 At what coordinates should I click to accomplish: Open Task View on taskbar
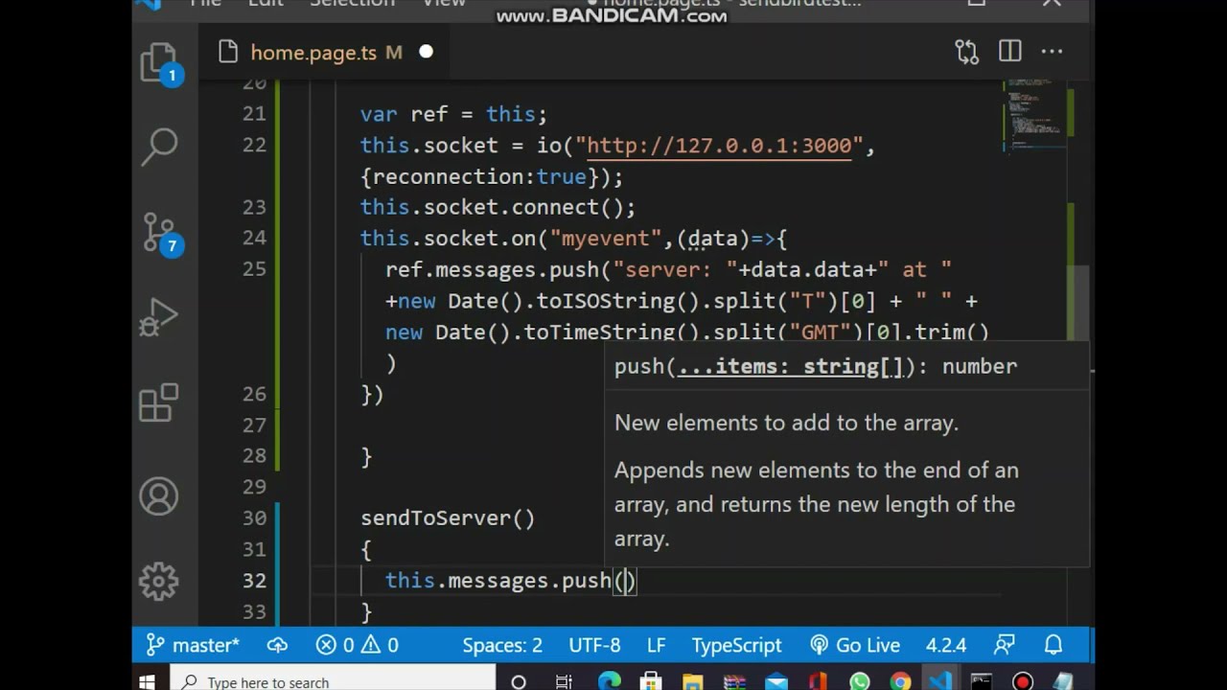(564, 682)
